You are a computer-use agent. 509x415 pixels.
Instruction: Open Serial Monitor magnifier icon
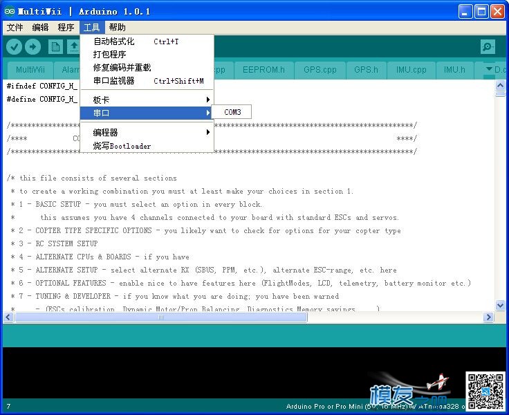[488, 47]
